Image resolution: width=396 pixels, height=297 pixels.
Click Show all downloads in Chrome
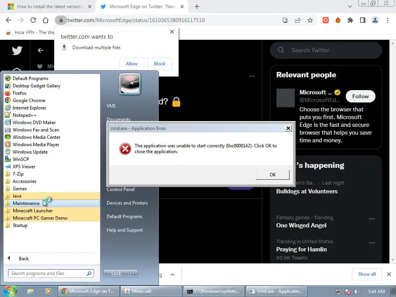pyautogui.click(x=367, y=274)
